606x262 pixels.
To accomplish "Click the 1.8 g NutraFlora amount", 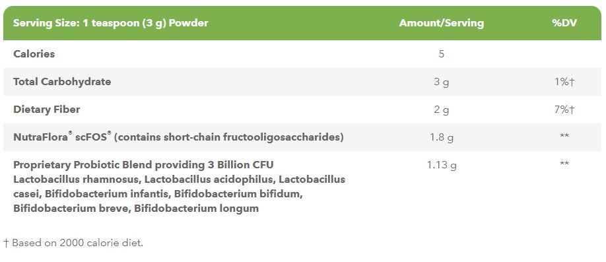I will [x=442, y=137].
